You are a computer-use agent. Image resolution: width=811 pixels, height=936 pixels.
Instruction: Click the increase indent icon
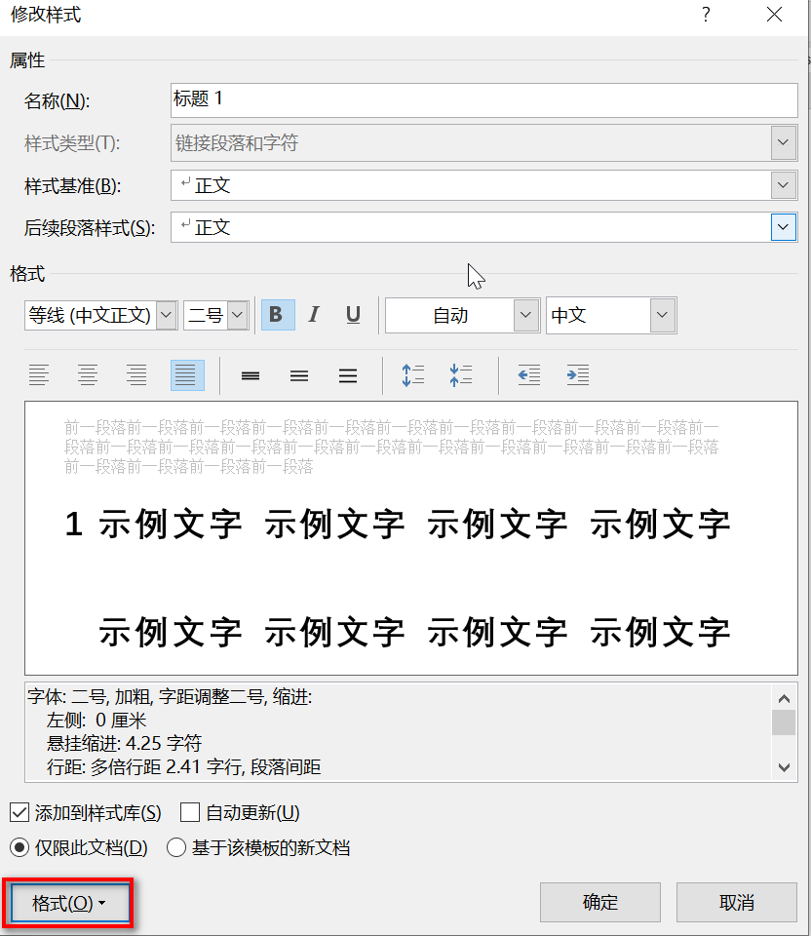pos(578,375)
